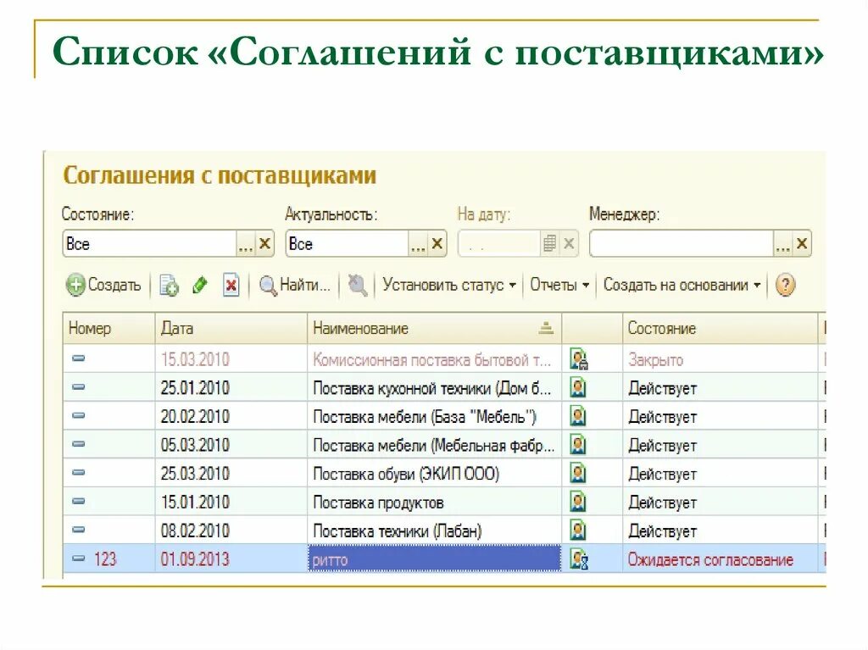Click the cancel search magnifier icon
The width and height of the screenshot is (868, 650).
click(x=357, y=285)
